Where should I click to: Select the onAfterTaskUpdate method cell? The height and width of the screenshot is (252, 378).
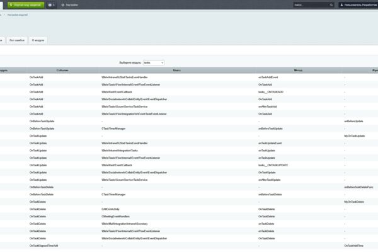[x=269, y=180]
